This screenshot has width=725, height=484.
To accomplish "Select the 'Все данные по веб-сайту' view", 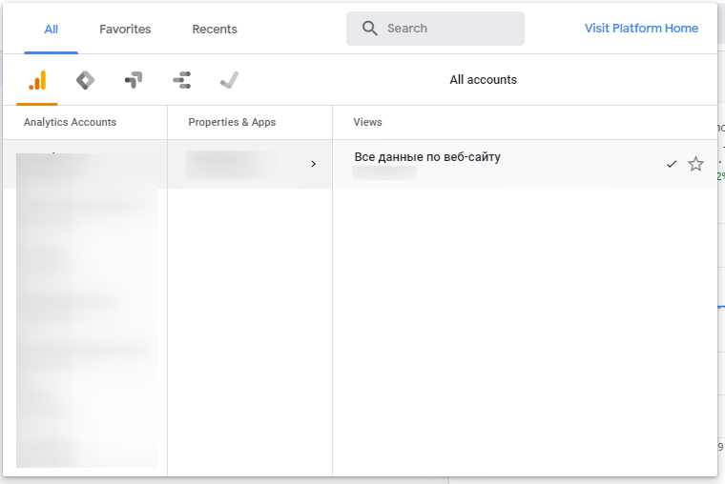I will (x=426, y=157).
